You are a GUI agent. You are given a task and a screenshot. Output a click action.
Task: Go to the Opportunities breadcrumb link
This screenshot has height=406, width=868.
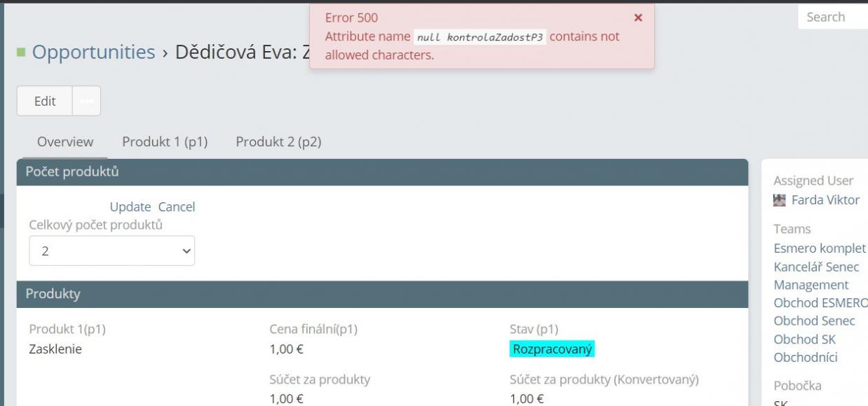(93, 52)
